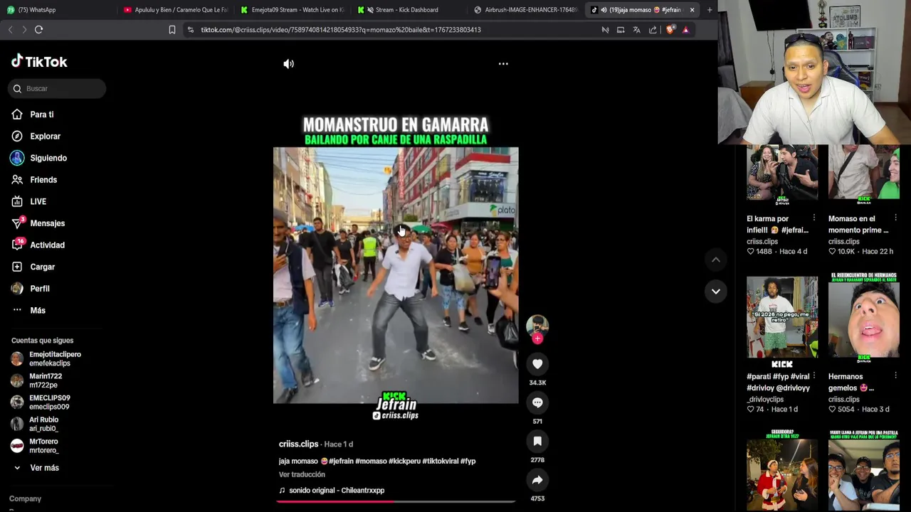This screenshot has height=512, width=911.
Task: Open the Friends page
Action: click(43, 180)
